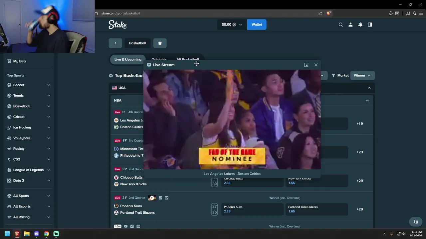Image resolution: width=426 pixels, height=239 pixels.
Task: Clear the $0.00 balance with x icon
Action: click(234, 25)
